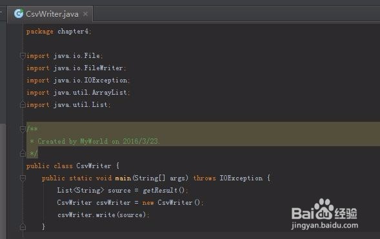Screen dimensions: 380x239
Task: Click on 'chapter4' package name
Action: tap(73, 31)
